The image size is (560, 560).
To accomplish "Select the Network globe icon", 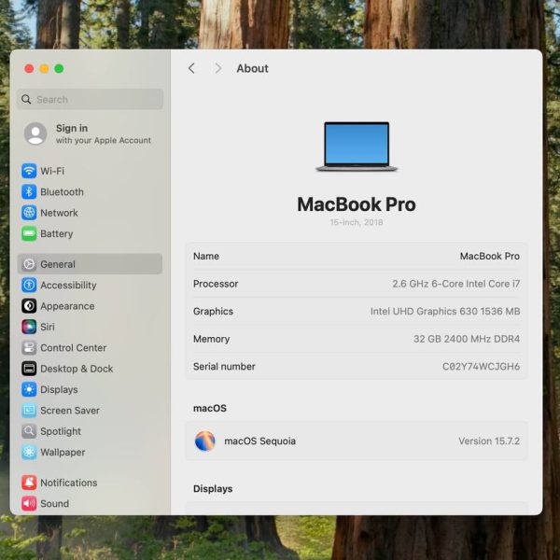I will click(x=29, y=213).
